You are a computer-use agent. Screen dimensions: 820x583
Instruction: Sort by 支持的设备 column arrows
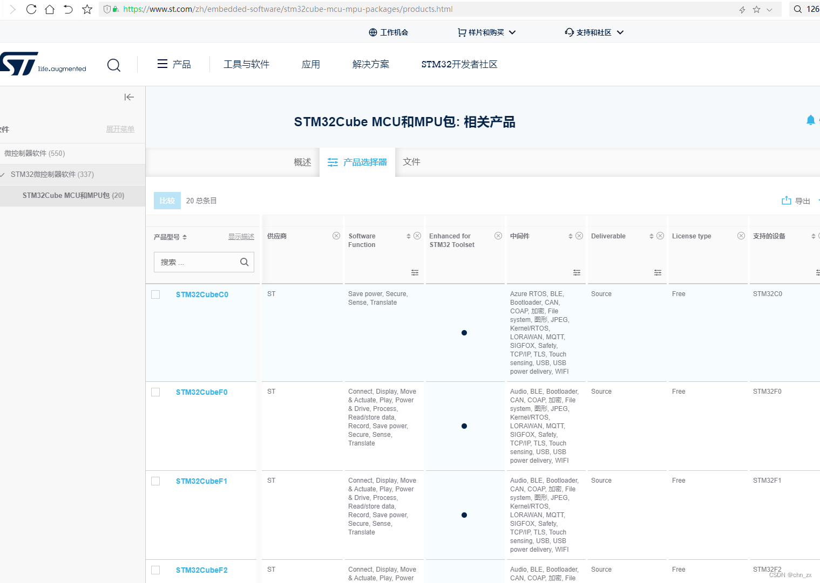coord(814,236)
